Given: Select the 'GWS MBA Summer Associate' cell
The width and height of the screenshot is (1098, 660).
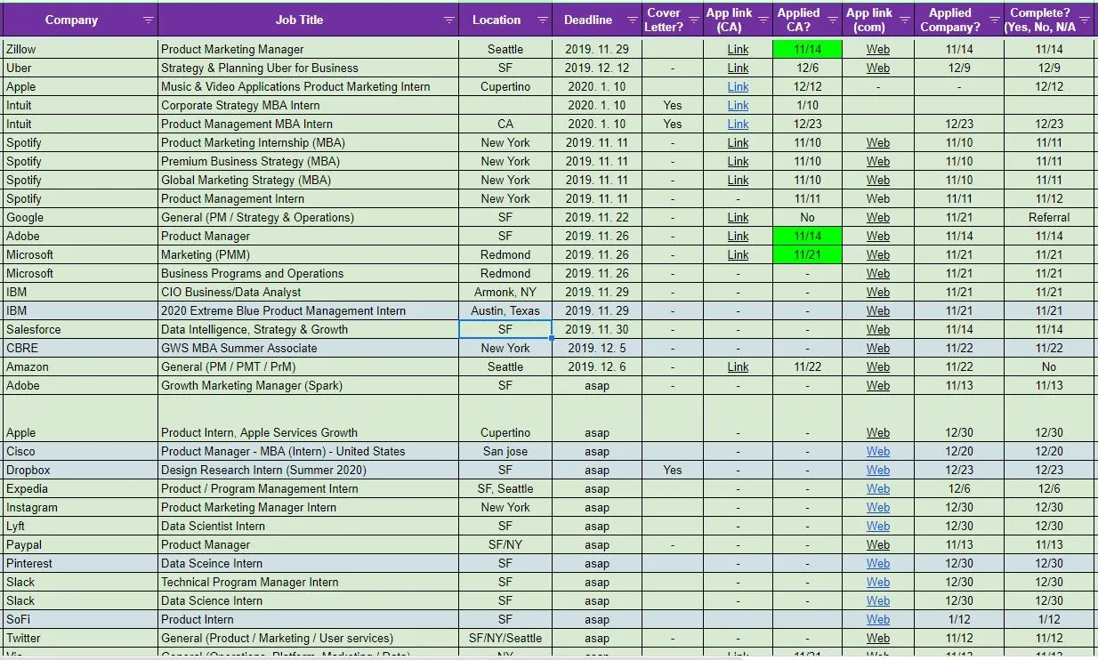Looking at the screenshot, I should [309, 348].
